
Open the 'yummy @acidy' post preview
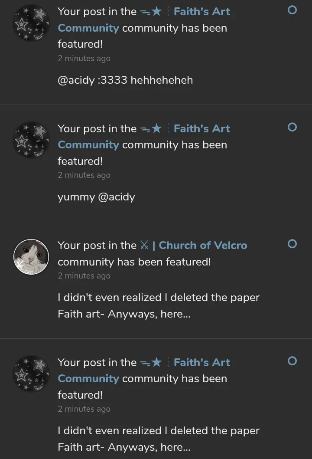[x=96, y=197]
